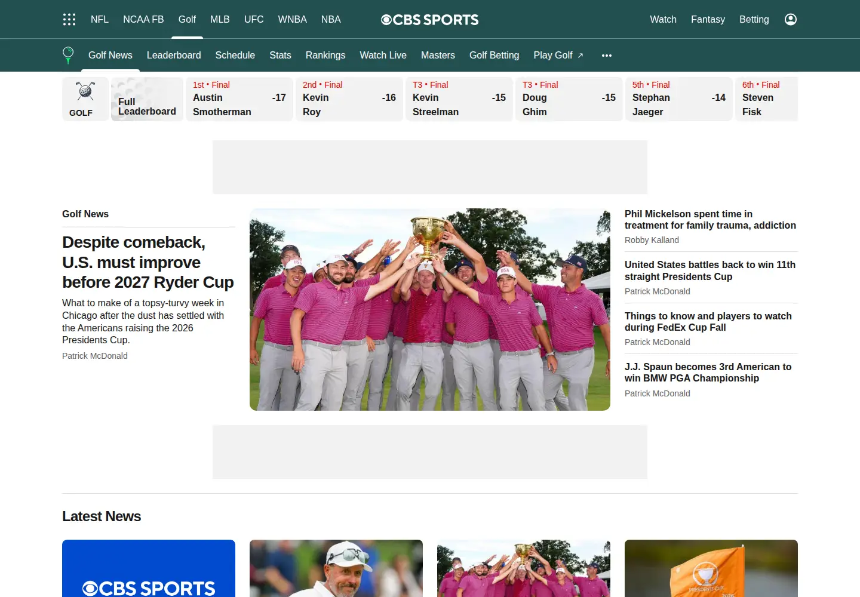Switch to the Leaderboard tab
Viewport: 860px width, 597px height.
click(x=174, y=55)
